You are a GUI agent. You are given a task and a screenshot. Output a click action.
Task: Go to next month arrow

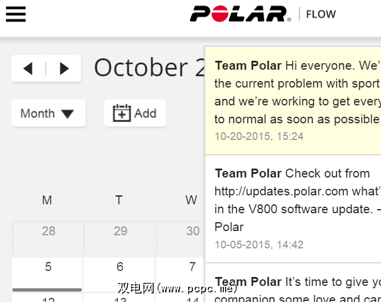(64, 69)
